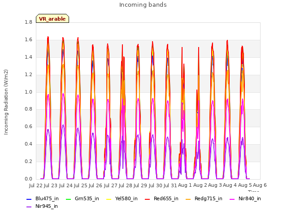Click the 0.6 y-axis tick label

pyautogui.click(x=28, y=127)
